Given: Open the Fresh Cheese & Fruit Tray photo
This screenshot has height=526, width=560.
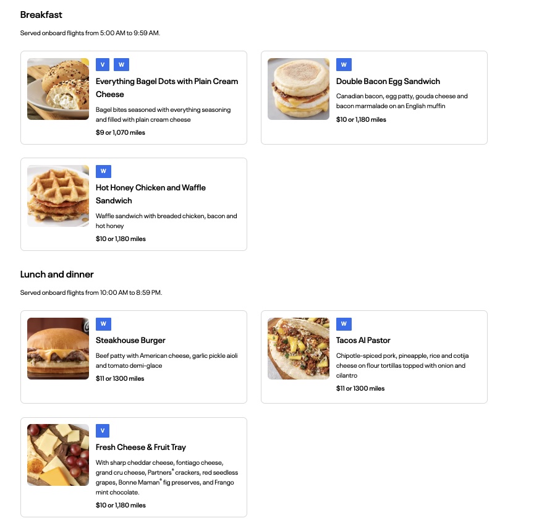Looking at the screenshot, I should [x=58, y=455].
